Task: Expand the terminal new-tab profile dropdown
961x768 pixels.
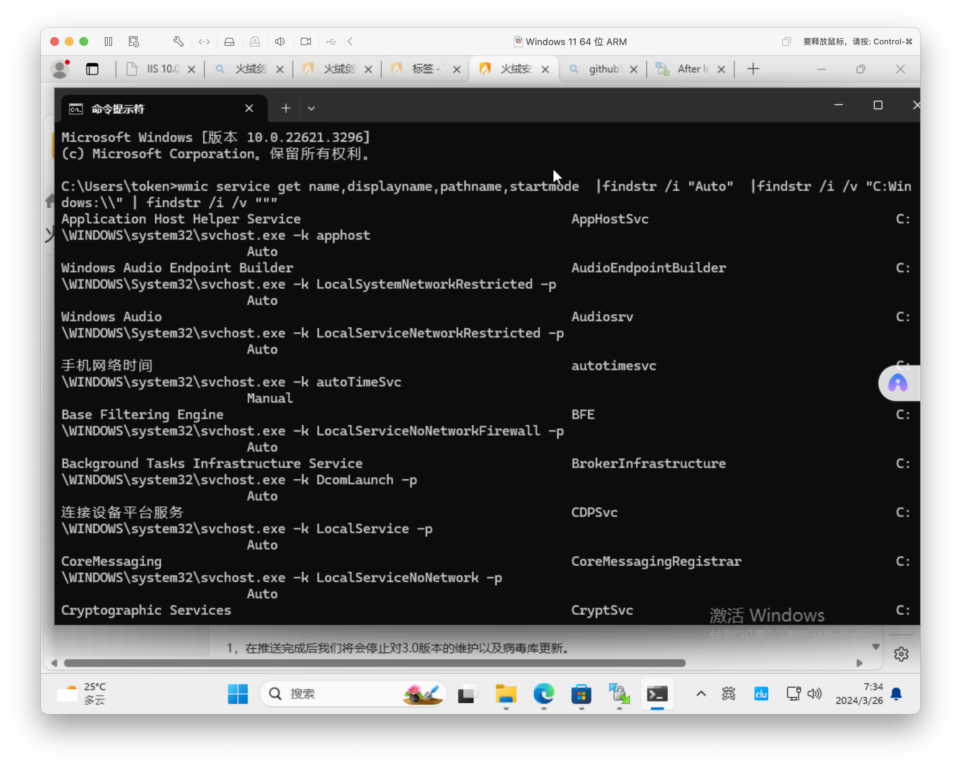Action: [x=311, y=108]
